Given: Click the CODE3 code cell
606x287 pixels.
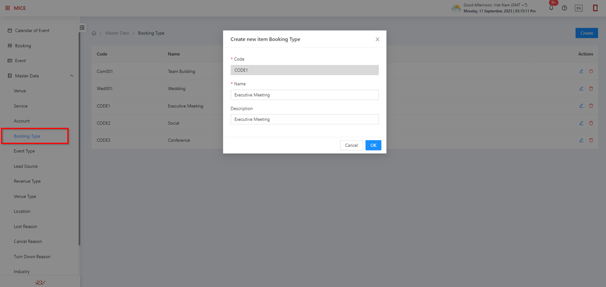Looking at the screenshot, I should (x=103, y=140).
